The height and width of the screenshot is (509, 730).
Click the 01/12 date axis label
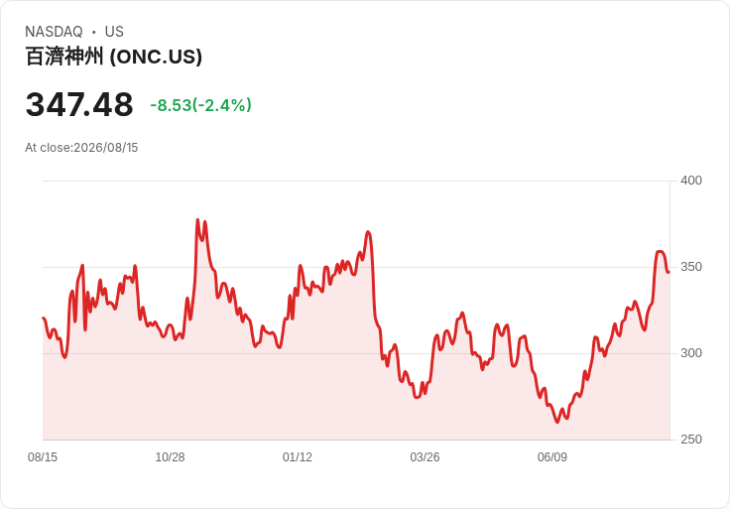coord(297,456)
